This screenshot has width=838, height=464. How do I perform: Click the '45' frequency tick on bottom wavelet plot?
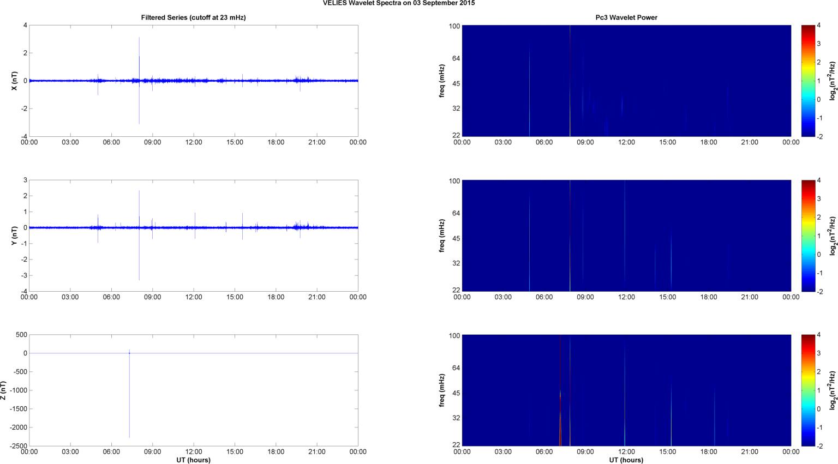[x=457, y=393]
